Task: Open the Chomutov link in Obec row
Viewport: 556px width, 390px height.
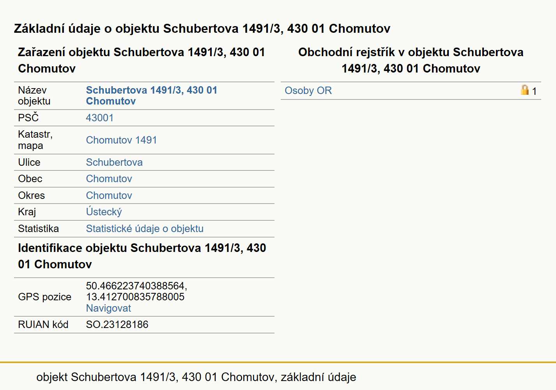Action: (109, 179)
